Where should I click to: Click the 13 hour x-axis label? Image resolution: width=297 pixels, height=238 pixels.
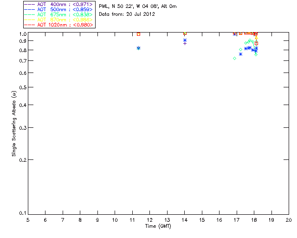pyautogui.click(x=167, y=220)
